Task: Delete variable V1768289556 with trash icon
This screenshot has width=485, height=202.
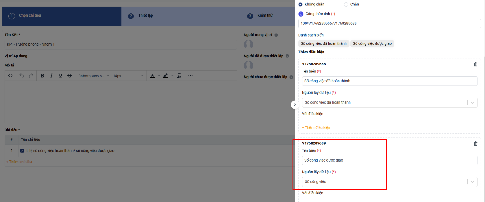Action: (x=475, y=64)
